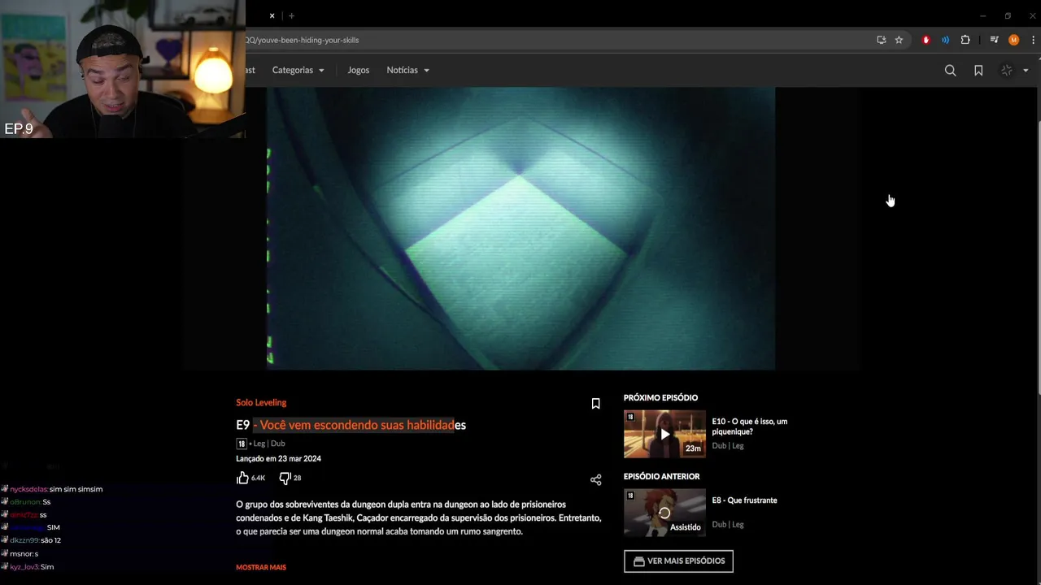Click the chat message from nycksdelas
Screen dimensions: 1041x585
(52, 489)
